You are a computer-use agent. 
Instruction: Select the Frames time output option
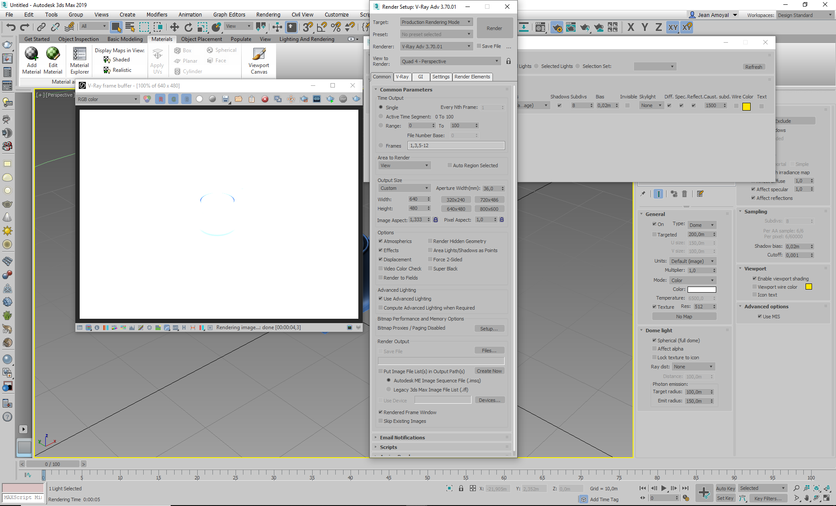[381, 145]
